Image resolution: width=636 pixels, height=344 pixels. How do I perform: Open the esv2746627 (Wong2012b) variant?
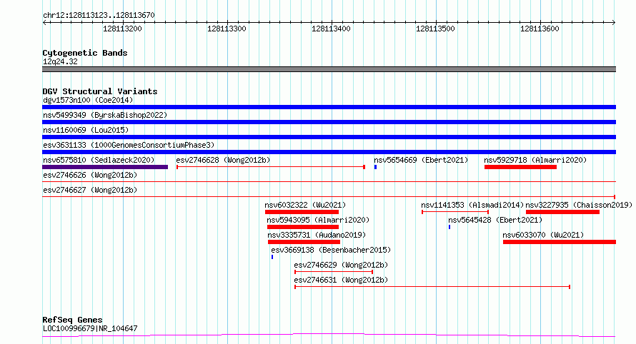click(90, 190)
